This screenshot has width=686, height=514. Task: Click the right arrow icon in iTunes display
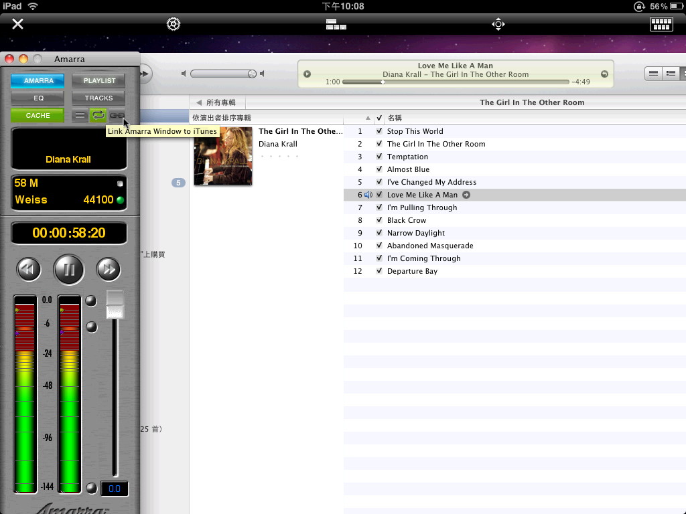point(605,74)
